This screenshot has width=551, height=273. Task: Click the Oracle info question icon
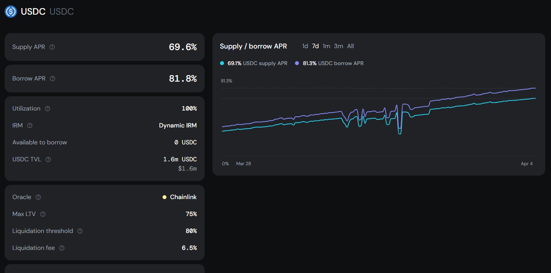pyautogui.click(x=38, y=197)
